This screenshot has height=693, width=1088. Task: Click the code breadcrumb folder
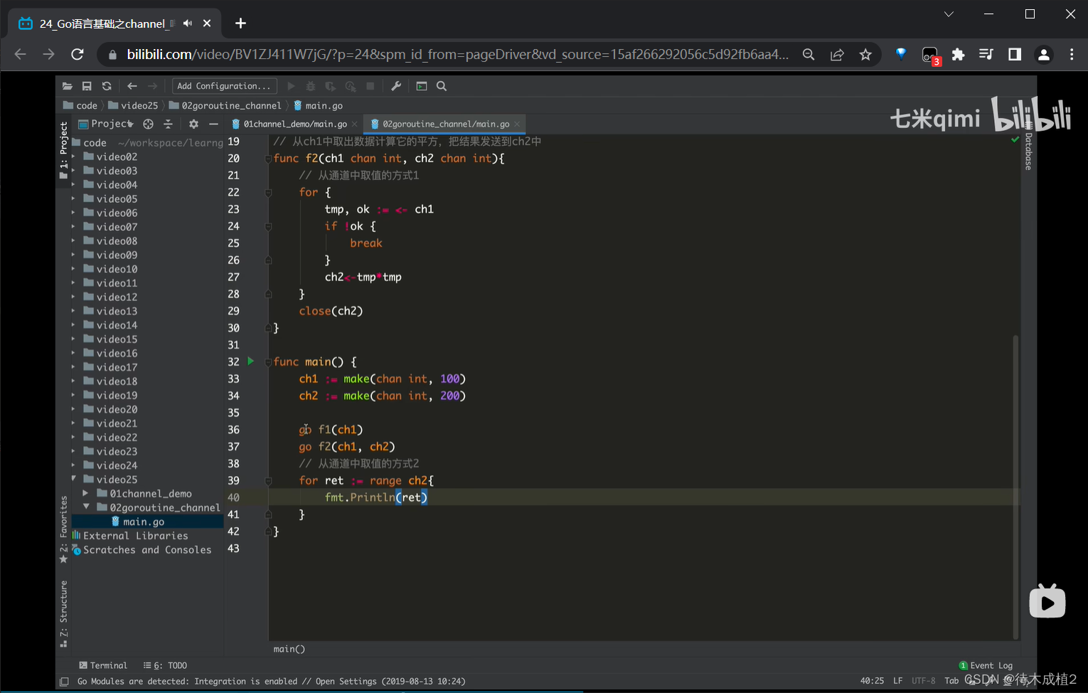click(80, 105)
